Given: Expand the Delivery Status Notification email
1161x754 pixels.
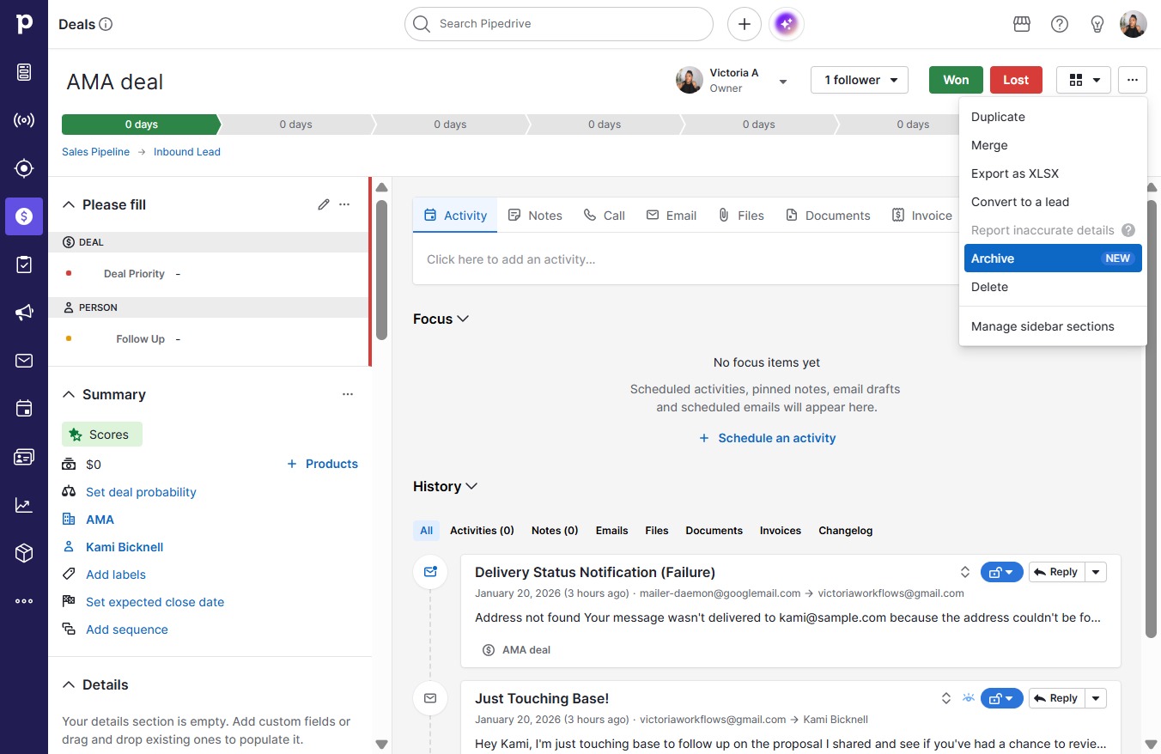Looking at the screenshot, I should [x=965, y=572].
